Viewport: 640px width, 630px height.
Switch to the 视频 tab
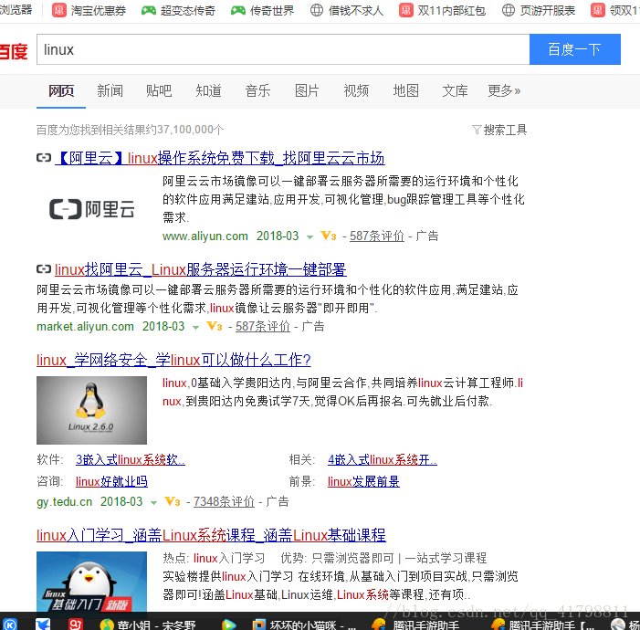[x=356, y=90]
